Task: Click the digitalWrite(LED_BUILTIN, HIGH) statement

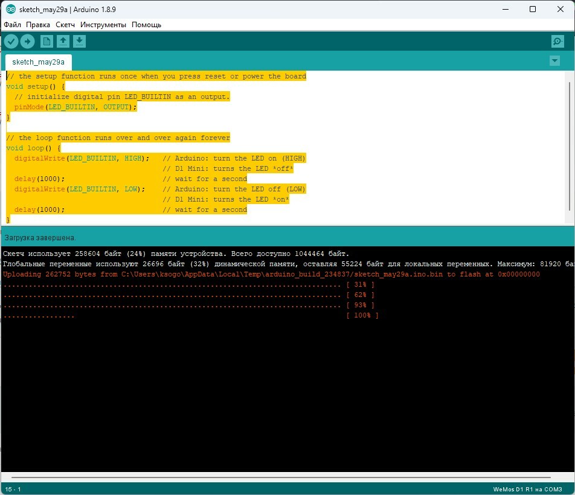Action: (82, 158)
